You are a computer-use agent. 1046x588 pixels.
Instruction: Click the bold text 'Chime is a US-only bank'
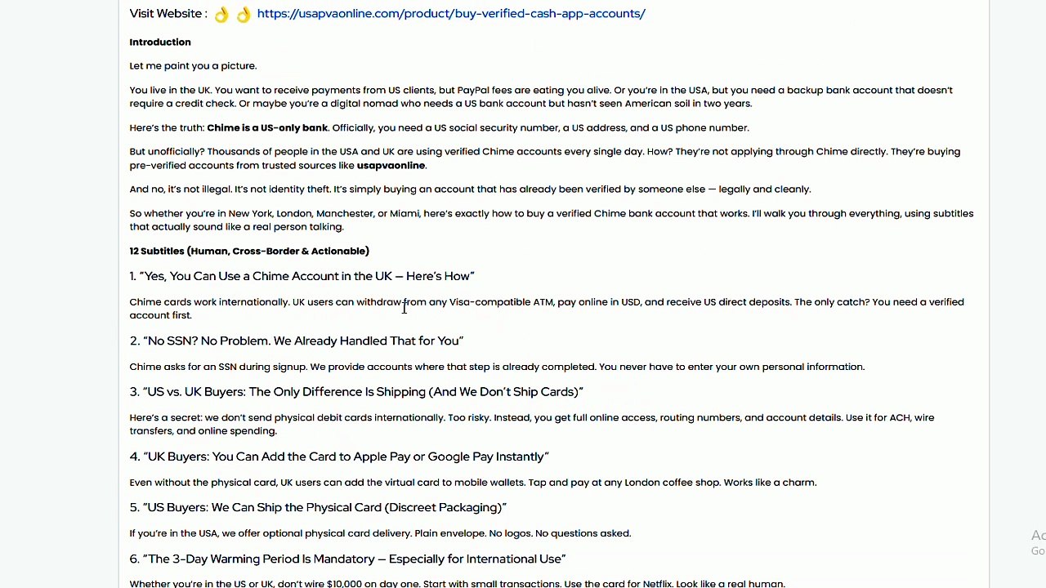(x=267, y=127)
